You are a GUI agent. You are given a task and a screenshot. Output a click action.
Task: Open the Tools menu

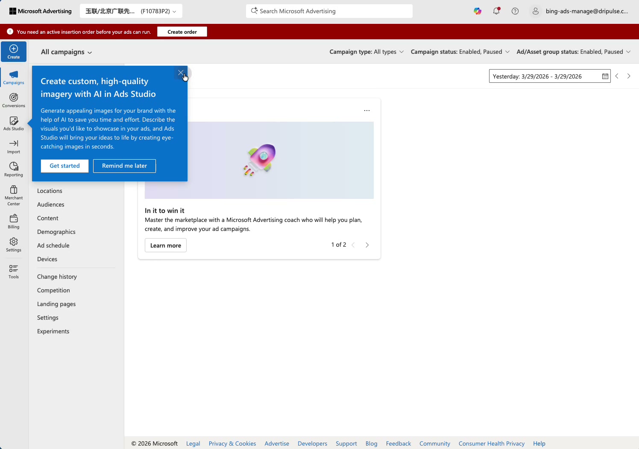tap(14, 271)
